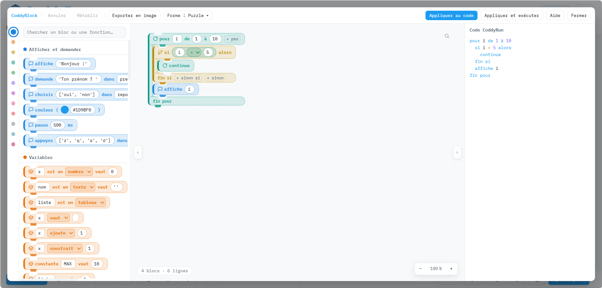Collapse the right code panel
Image resolution: width=602 pixels, height=288 pixels.
click(457, 152)
